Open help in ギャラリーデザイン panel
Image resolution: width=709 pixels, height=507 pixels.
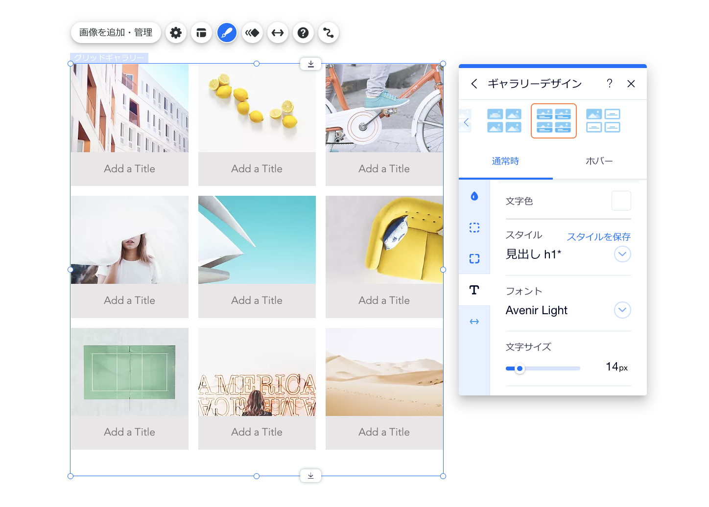(610, 83)
